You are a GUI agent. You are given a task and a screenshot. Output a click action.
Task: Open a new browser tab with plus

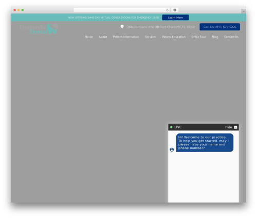click(244, 11)
